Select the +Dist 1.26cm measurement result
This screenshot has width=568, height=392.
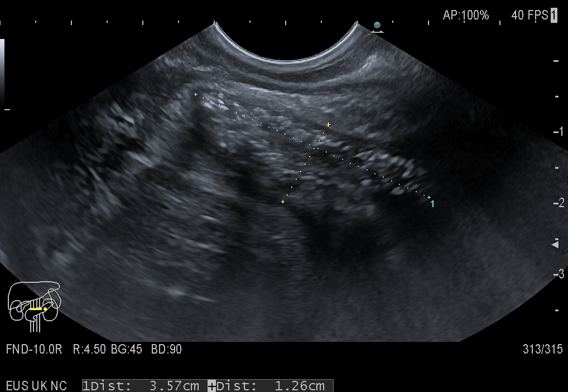click(x=270, y=386)
